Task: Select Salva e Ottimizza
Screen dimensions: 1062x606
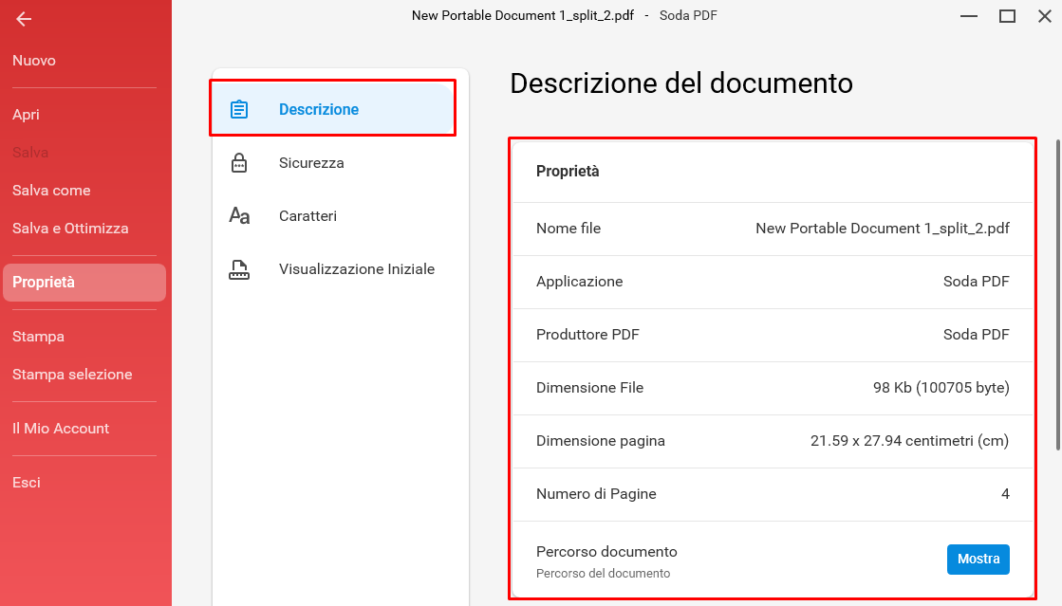Action: (x=70, y=229)
